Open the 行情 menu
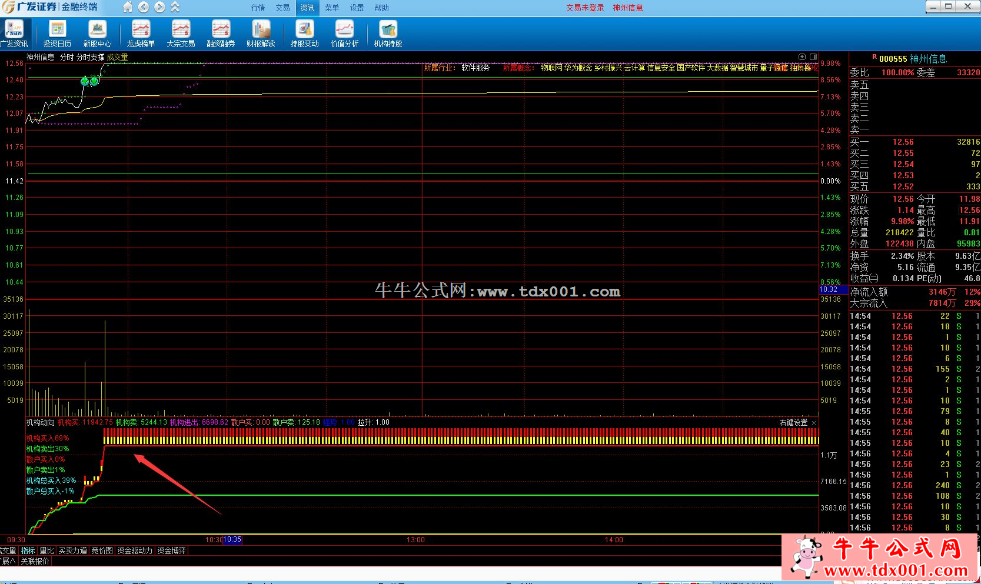Screen dimensions: 981x584 (258, 8)
